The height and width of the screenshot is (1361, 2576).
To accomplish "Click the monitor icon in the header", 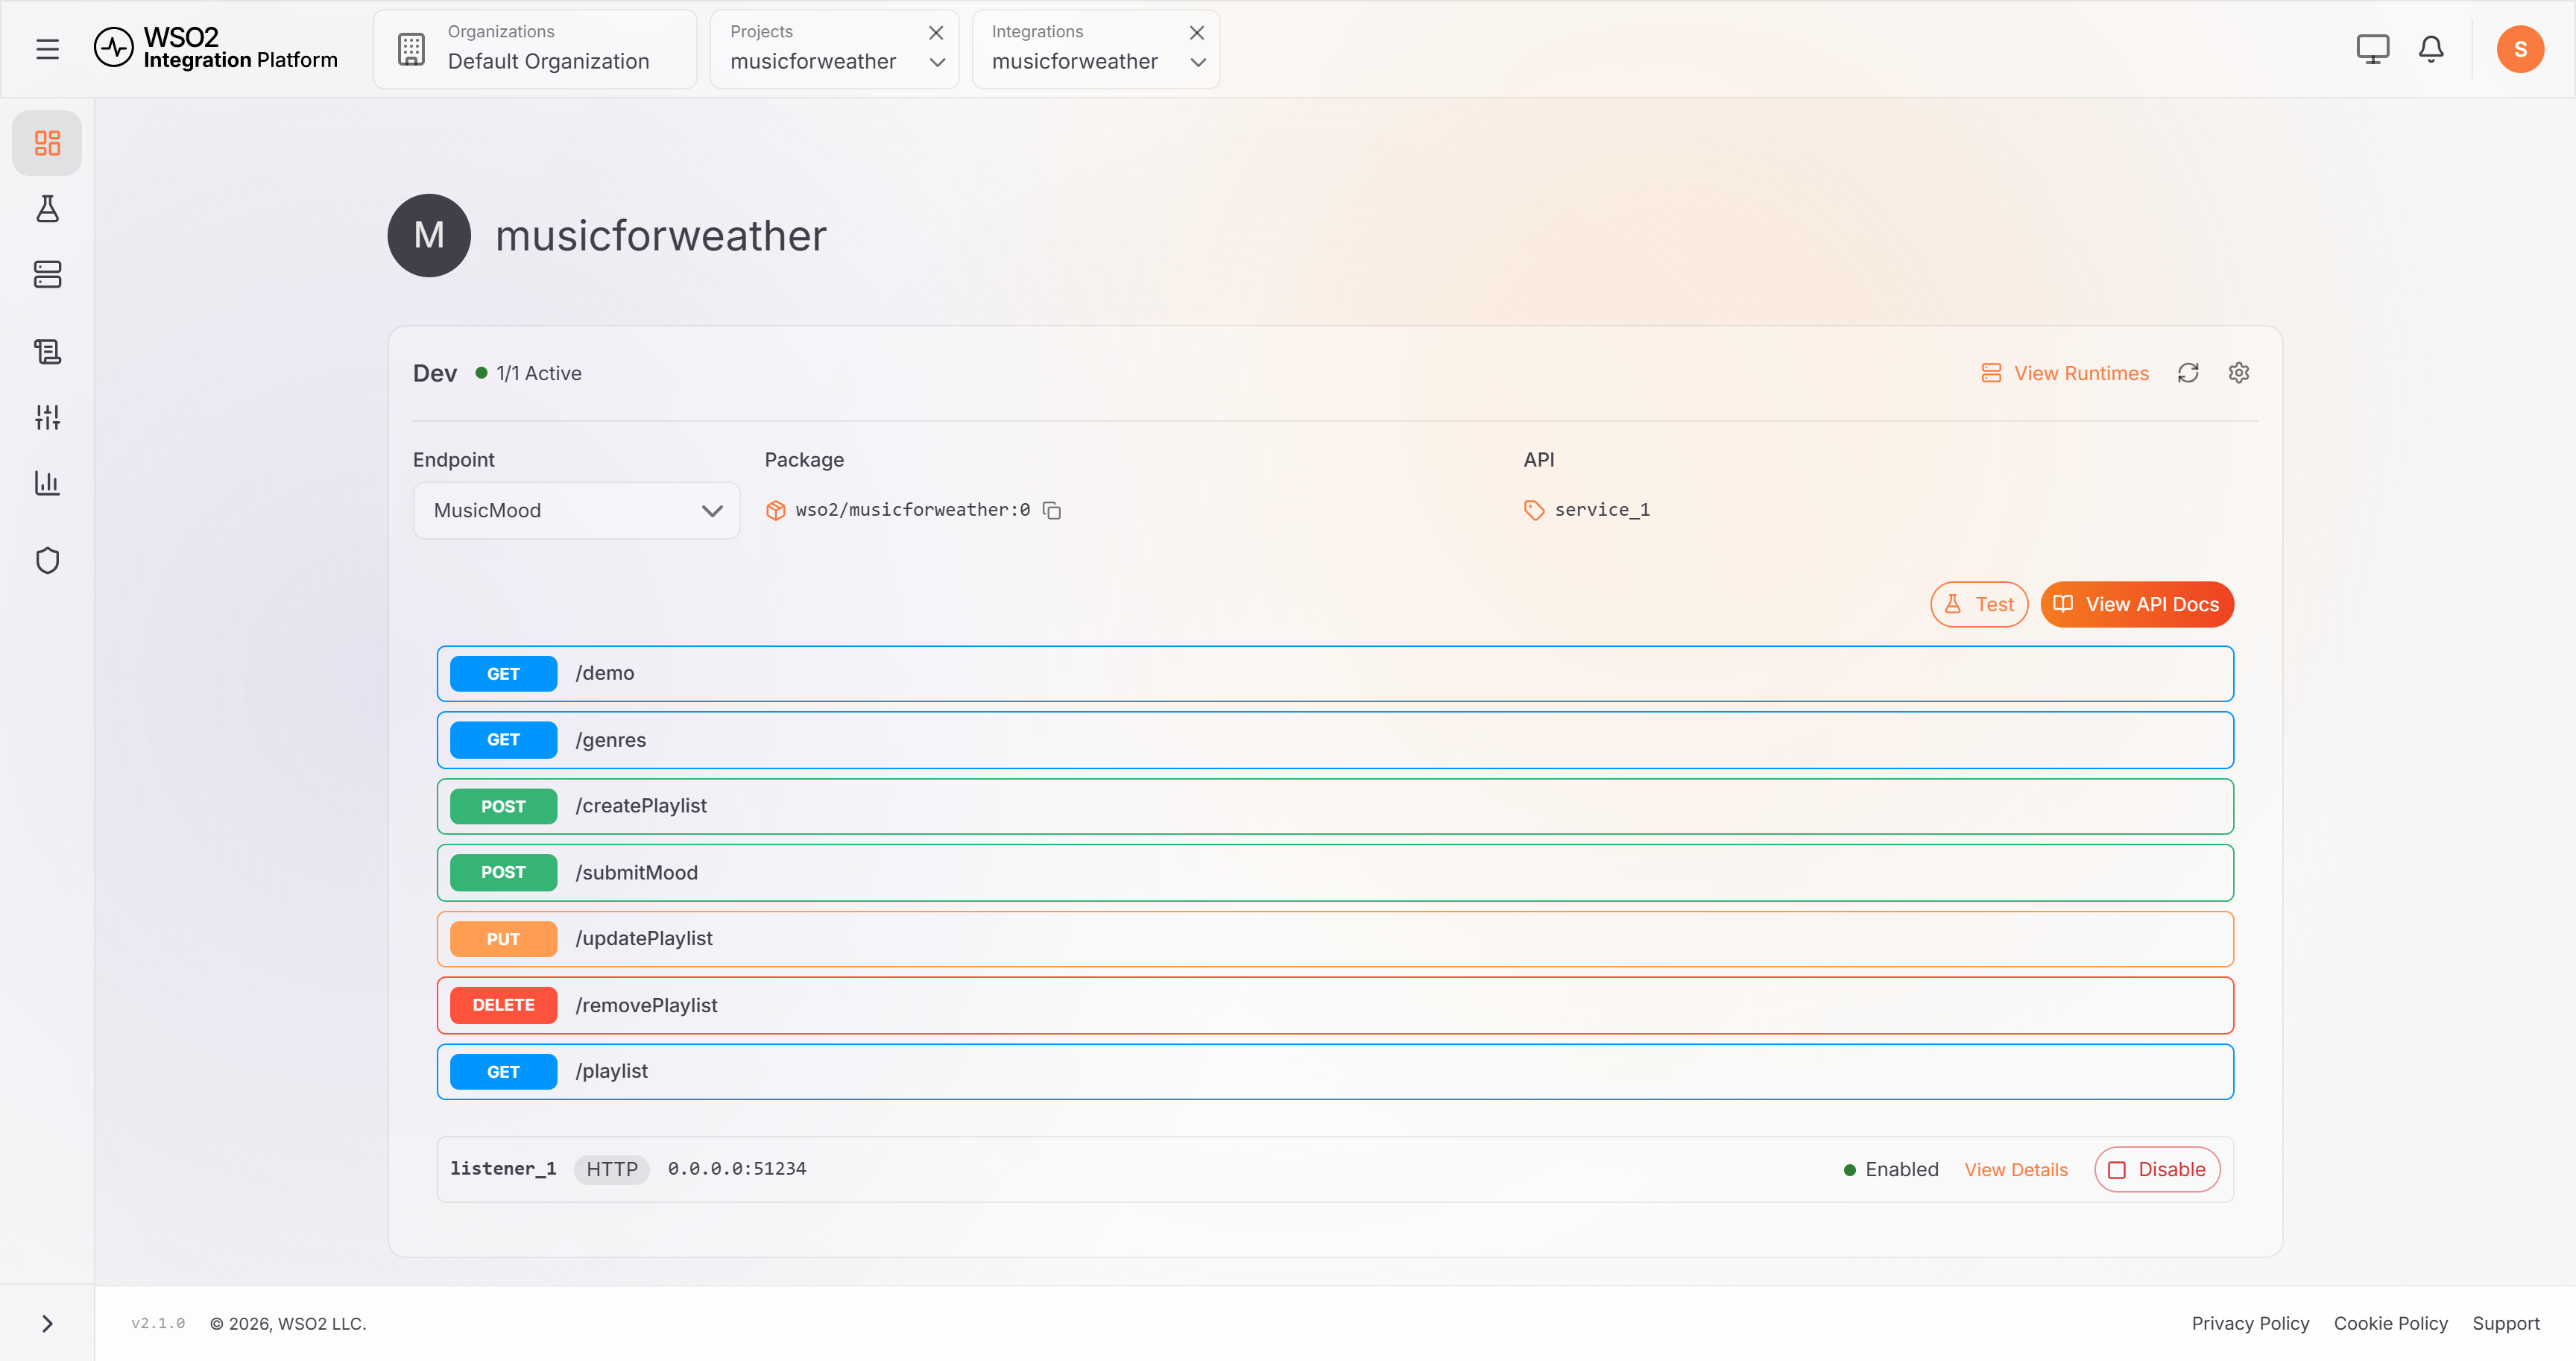I will [2372, 49].
